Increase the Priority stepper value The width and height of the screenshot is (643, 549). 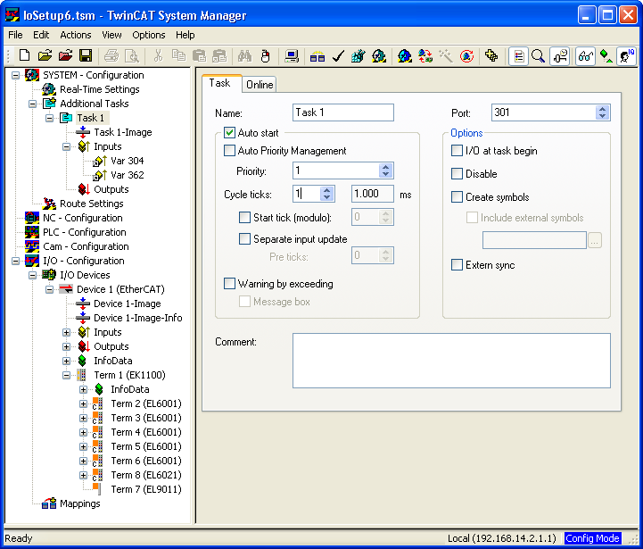[x=385, y=167]
